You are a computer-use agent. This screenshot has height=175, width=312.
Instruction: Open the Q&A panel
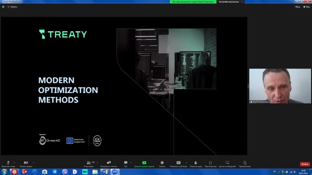(109, 164)
